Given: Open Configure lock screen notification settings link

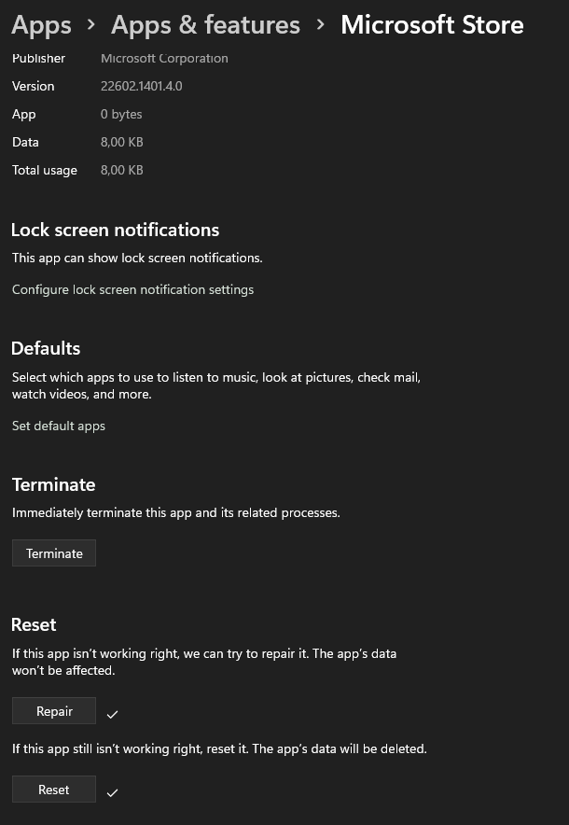Looking at the screenshot, I should pyautogui.click(x=132, y=290).
